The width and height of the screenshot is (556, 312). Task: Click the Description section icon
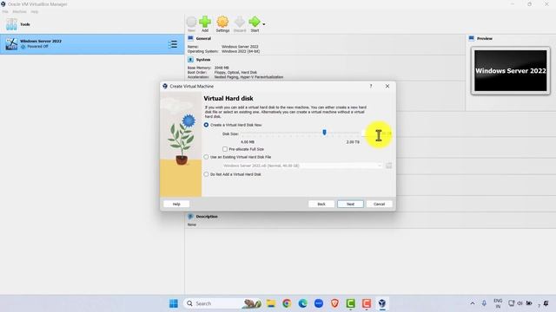[190, 216]
